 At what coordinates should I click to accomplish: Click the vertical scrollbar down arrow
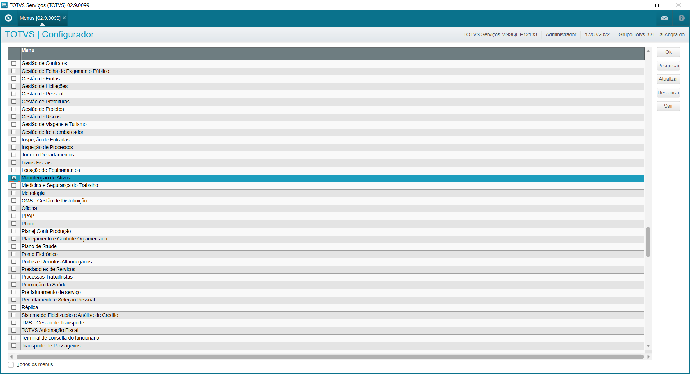click(648, 346)
